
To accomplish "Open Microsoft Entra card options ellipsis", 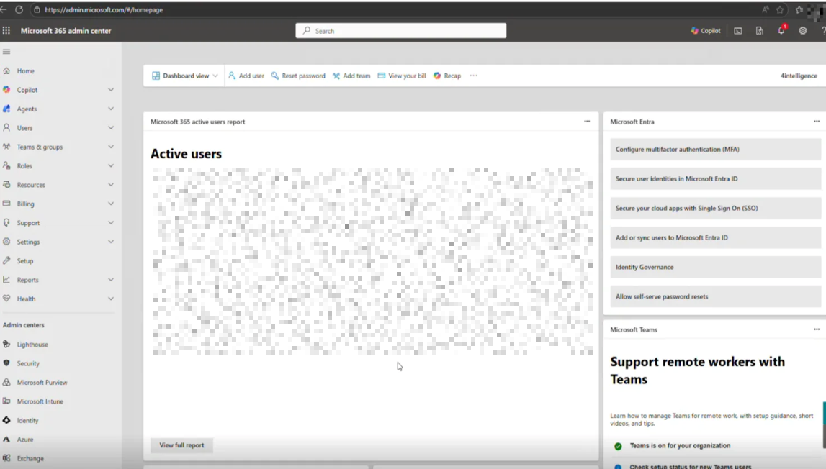I will [817, 122].
